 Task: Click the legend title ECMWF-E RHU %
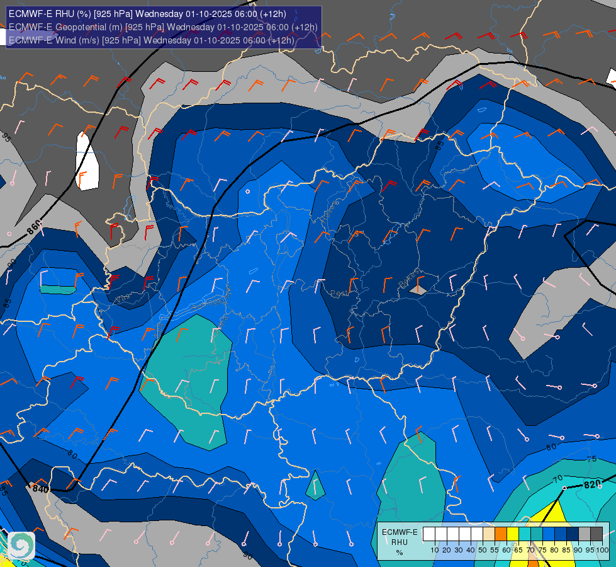click(x=400, y=542)
